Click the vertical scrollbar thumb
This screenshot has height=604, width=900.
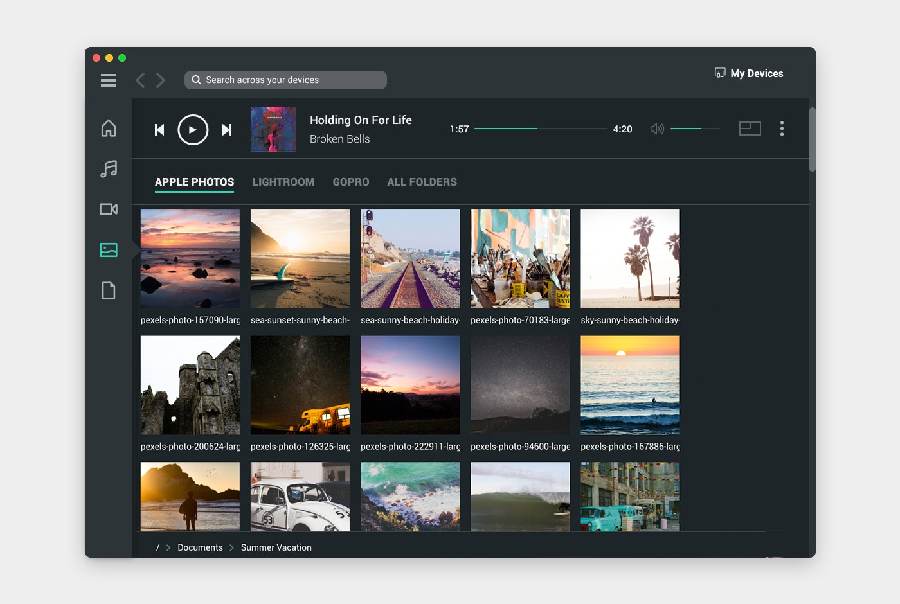coord(812,139)
